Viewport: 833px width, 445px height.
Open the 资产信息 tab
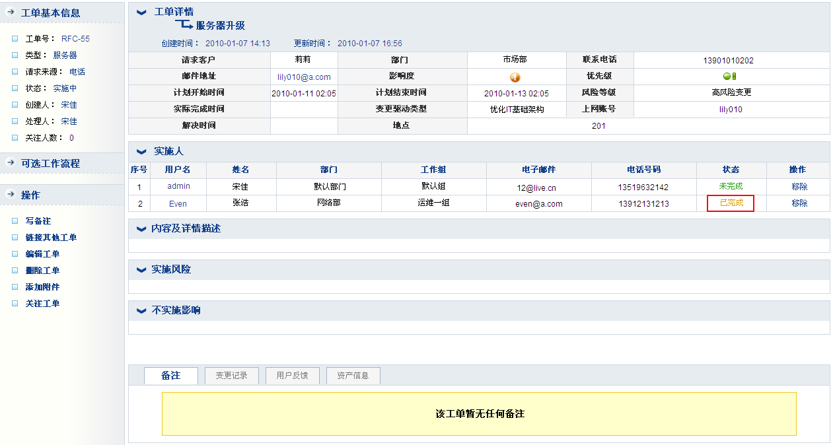point(353,376)
